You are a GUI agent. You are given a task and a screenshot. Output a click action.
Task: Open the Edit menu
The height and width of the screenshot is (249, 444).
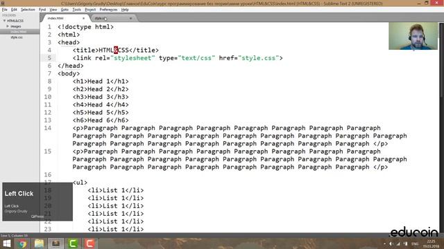coord(14,10)
